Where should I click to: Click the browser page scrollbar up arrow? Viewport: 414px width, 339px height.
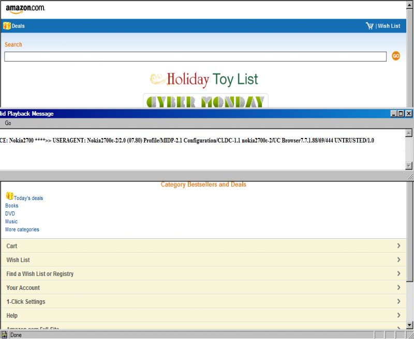(410, 6)
